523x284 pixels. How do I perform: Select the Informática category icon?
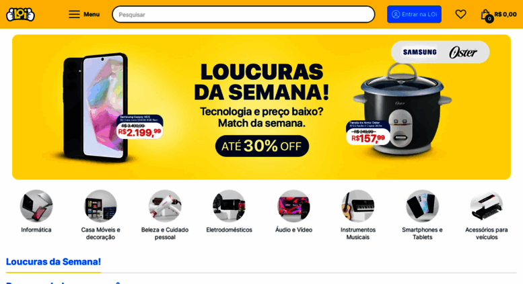pyautogui.click(x=36, y=206)
